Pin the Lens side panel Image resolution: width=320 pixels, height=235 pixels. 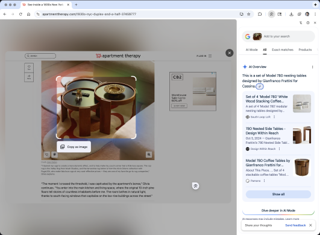301,23
